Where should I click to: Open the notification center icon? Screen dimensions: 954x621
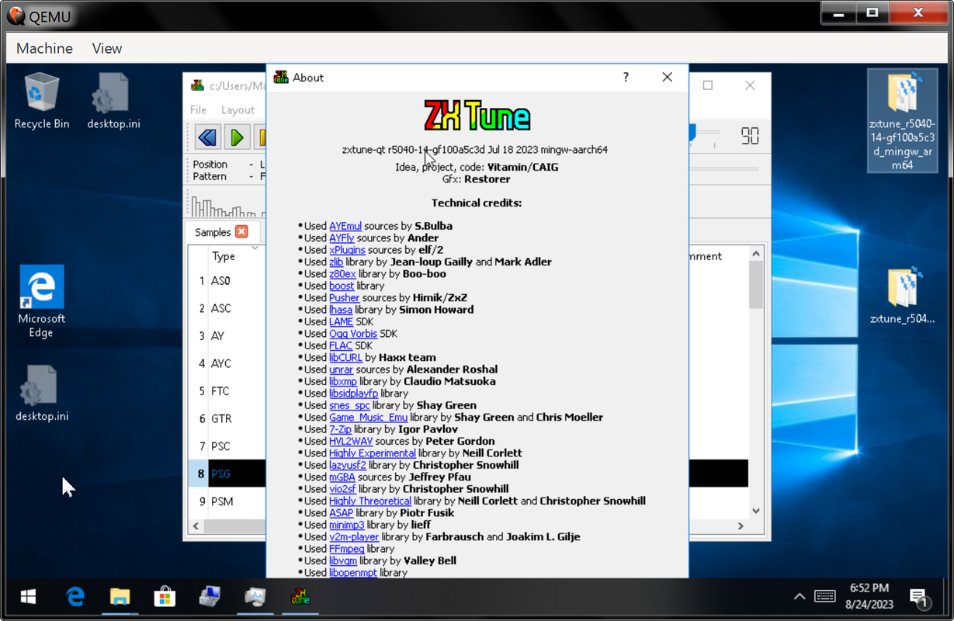click(x=919, y=598)
